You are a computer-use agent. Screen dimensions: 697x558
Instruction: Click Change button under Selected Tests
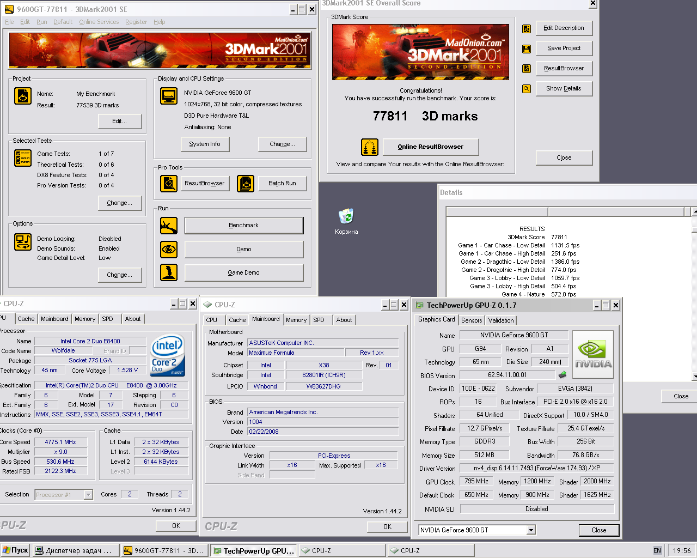pos(120,203)
